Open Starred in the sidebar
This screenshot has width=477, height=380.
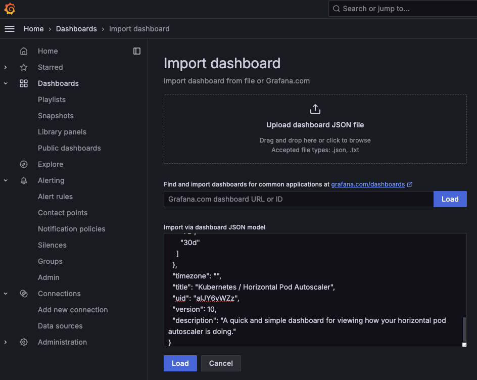tap(50, 67)
